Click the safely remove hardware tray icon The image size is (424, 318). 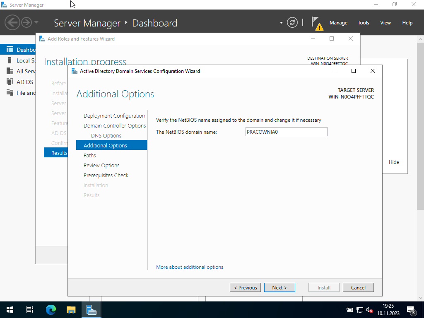[x=349, y=310]
